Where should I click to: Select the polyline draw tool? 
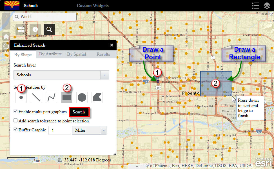[x=52, y=97]
